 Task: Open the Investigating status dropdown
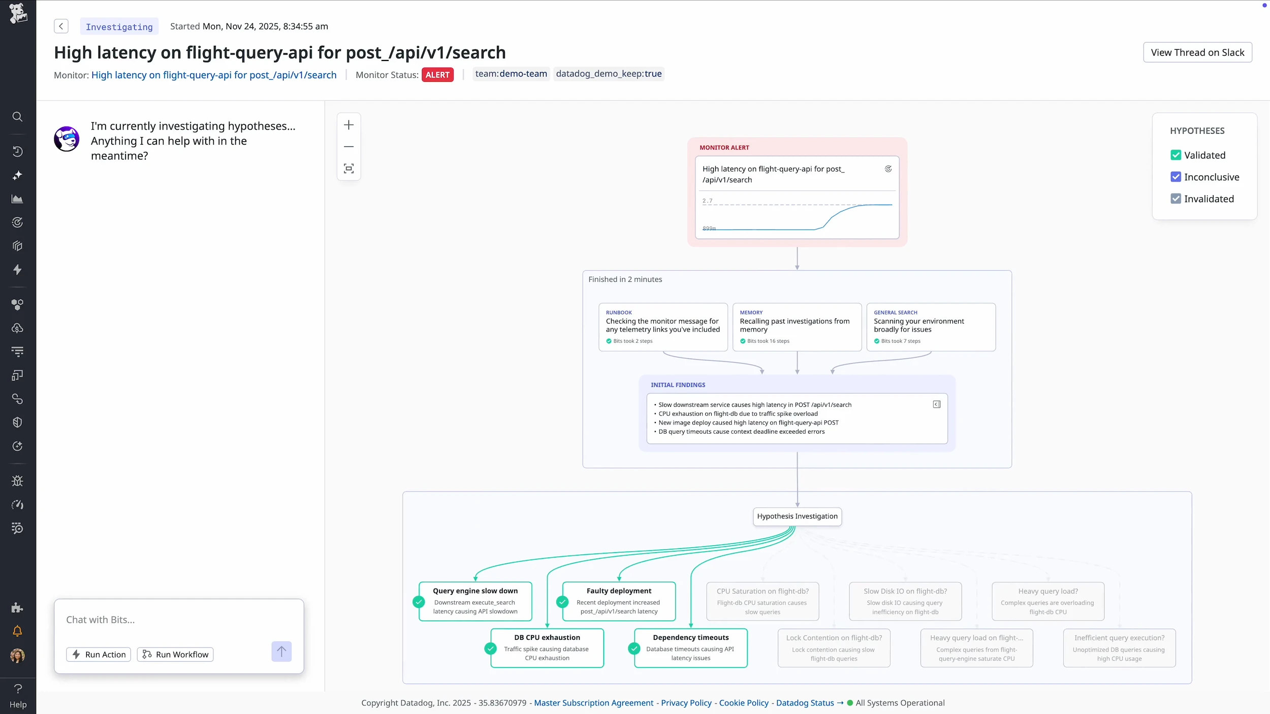[119, 26]
